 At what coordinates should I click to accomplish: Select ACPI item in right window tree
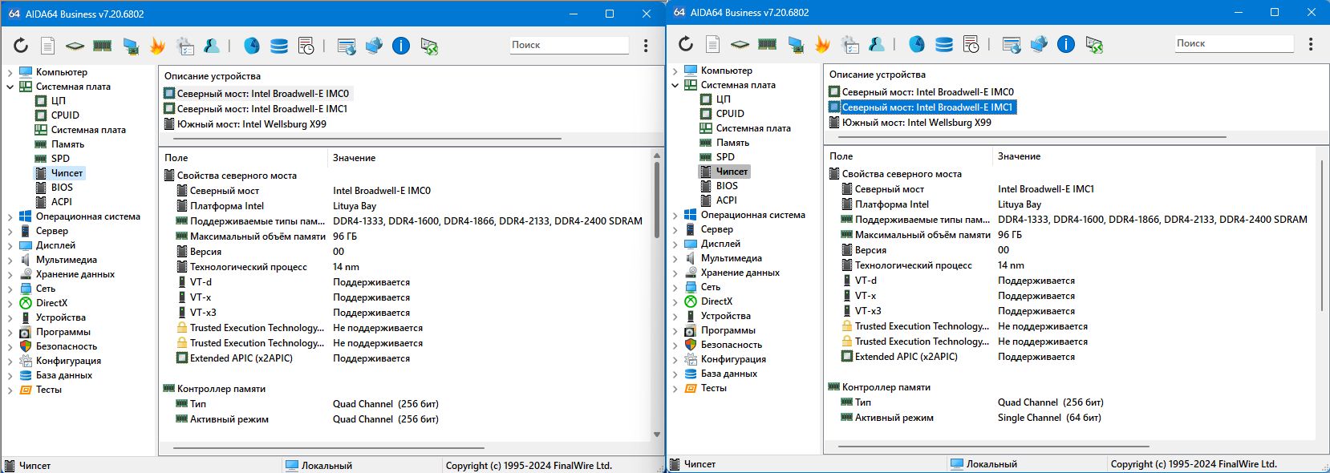click(x=727, y=200)
